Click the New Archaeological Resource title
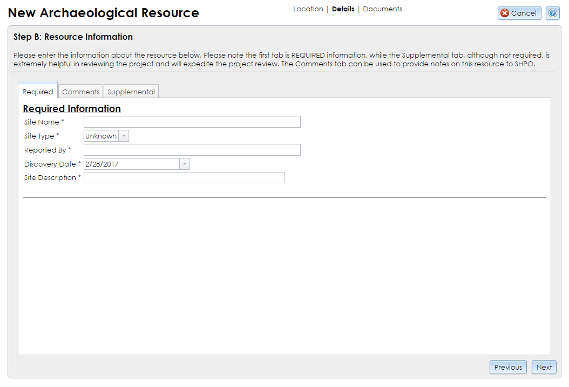Viewport: 569px width, 387px height. click(103, 12)
